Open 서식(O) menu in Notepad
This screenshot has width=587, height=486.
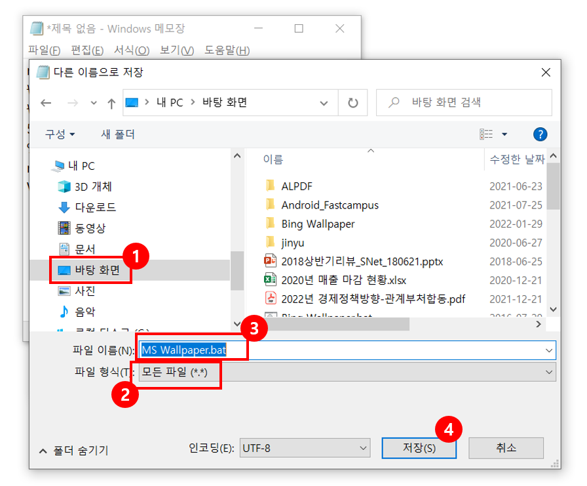[x=132, y=50]
